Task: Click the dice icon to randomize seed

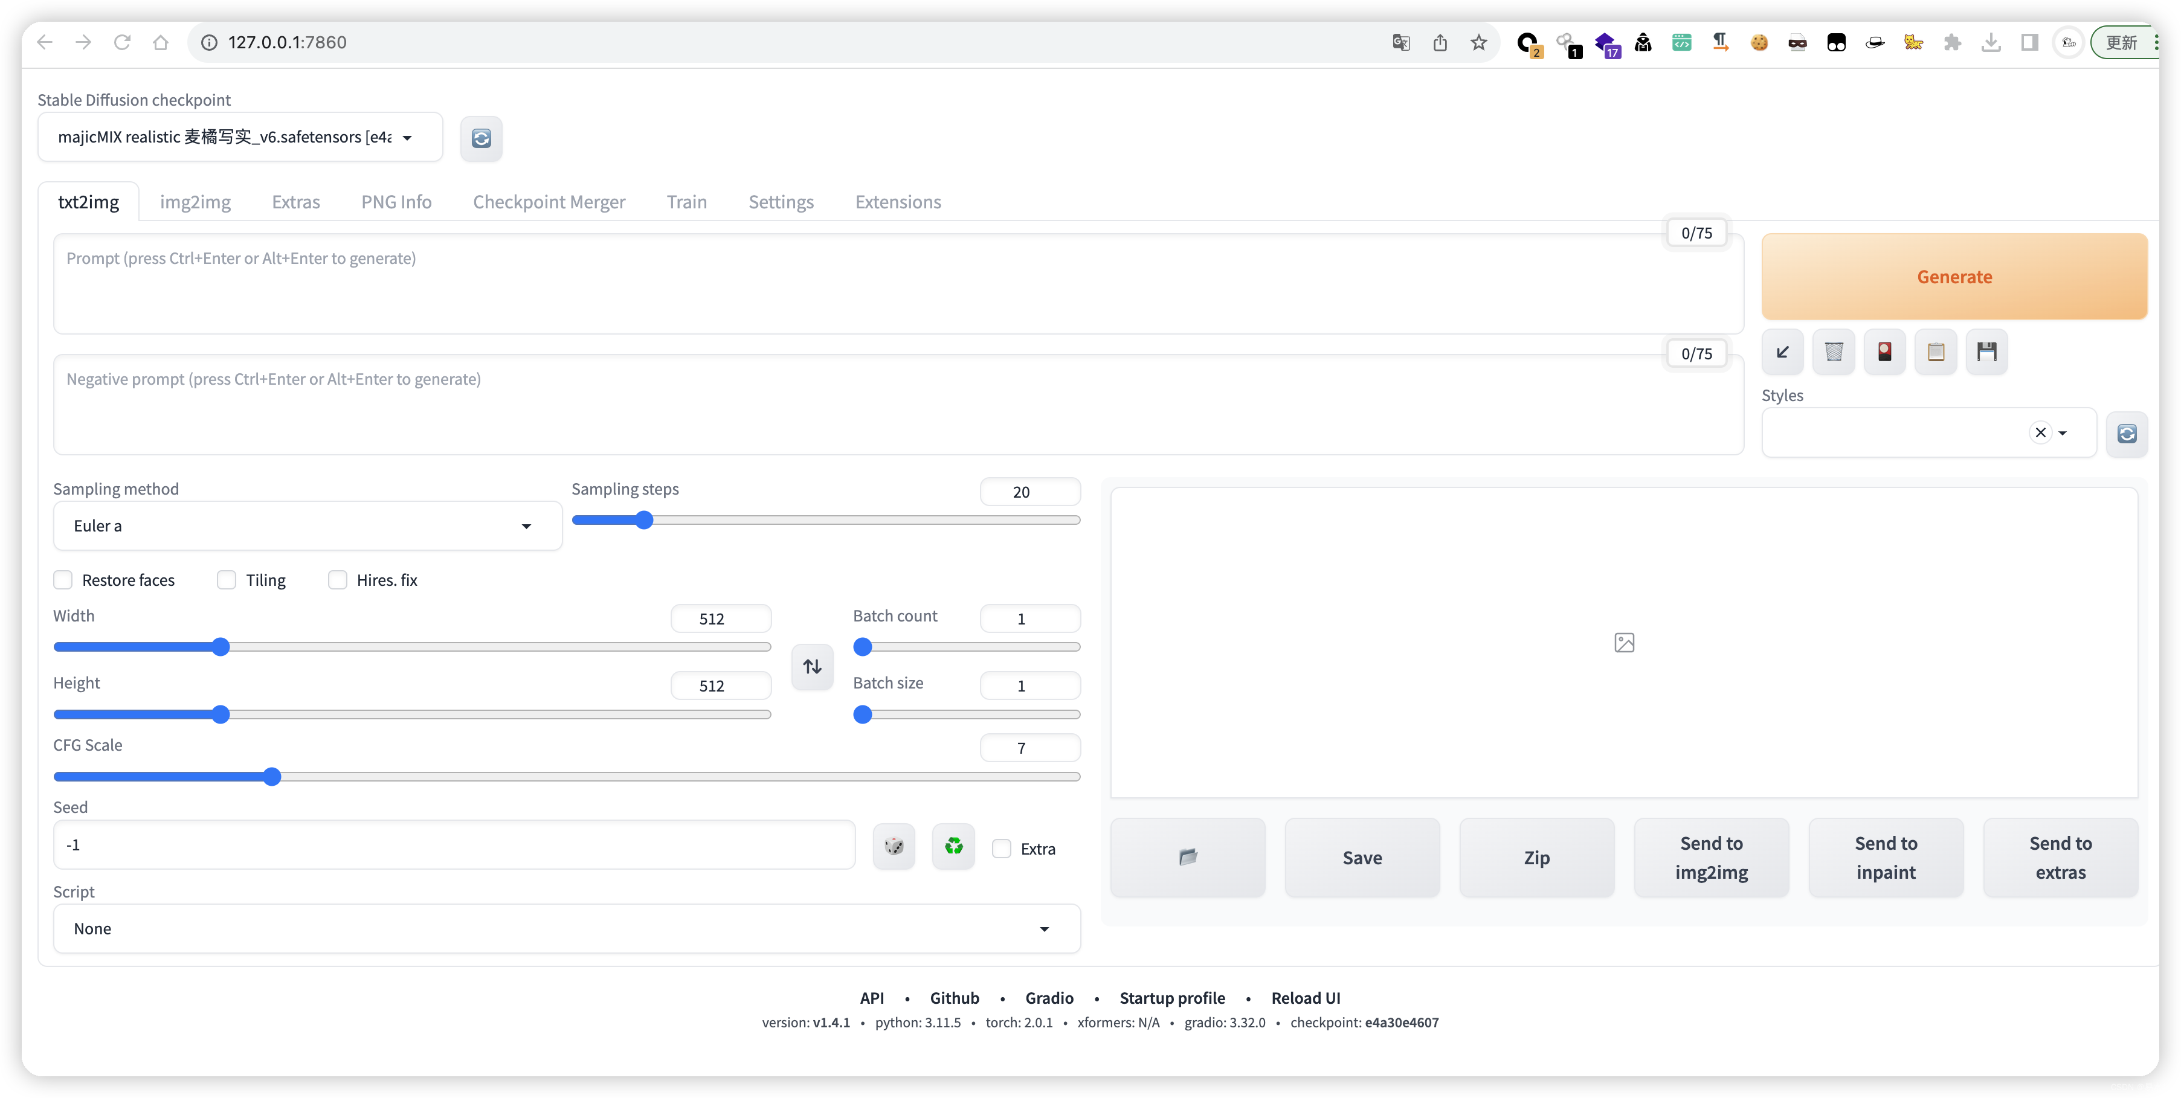Action: [x=894, y=846]
